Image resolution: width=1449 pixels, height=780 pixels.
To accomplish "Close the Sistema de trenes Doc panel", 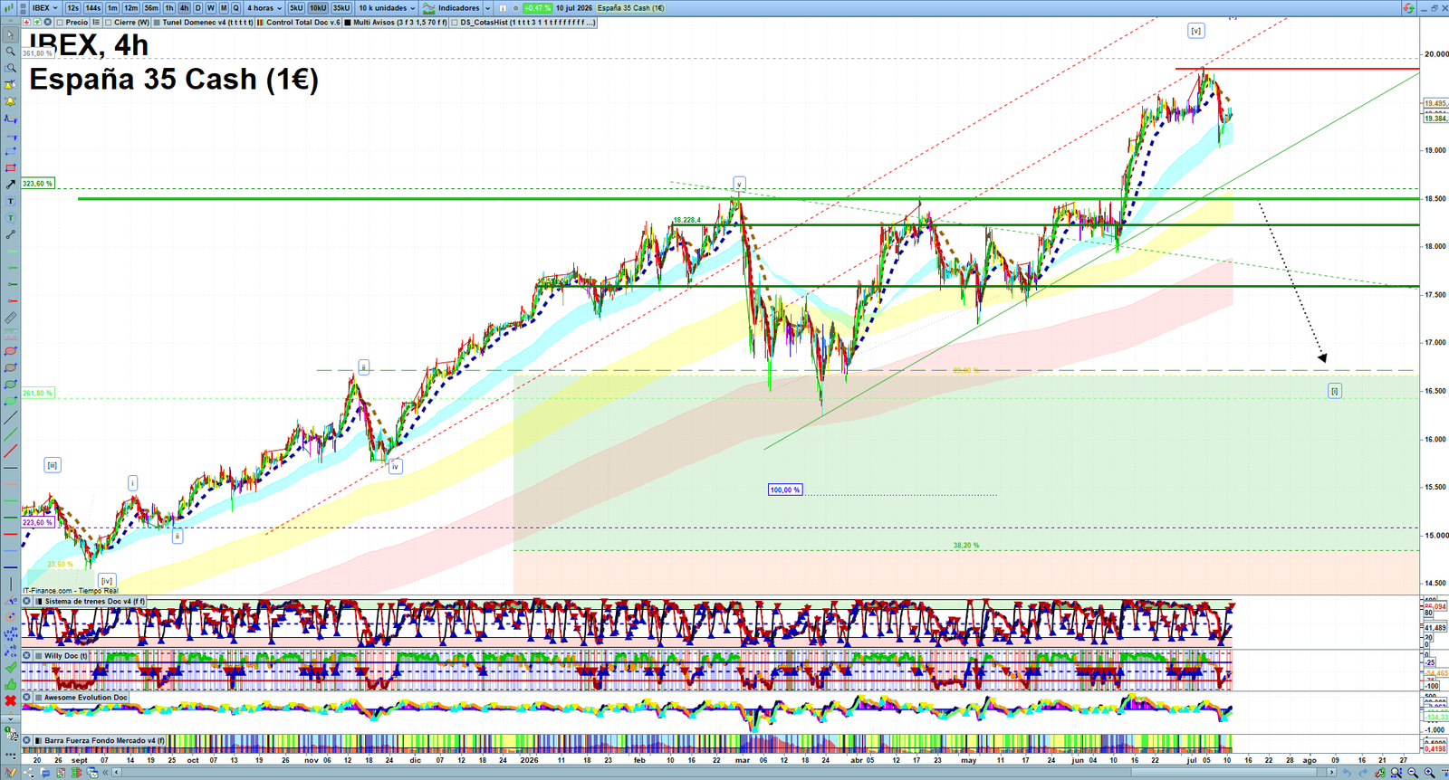I will 26,601.
